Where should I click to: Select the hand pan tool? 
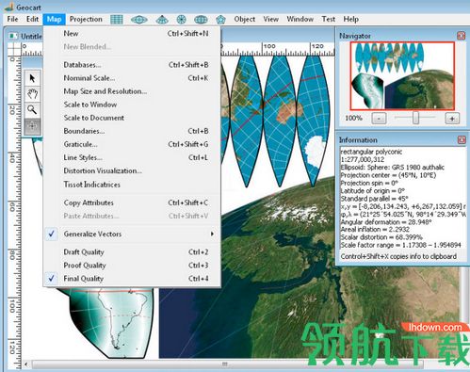tap(32, 93)
